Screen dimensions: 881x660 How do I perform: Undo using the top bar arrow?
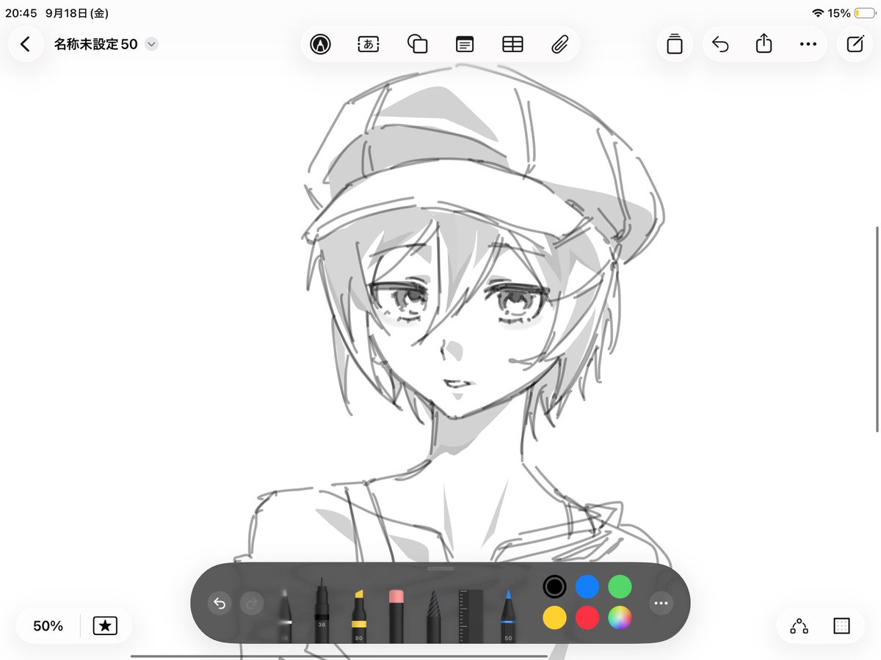(x=720, y=44)
